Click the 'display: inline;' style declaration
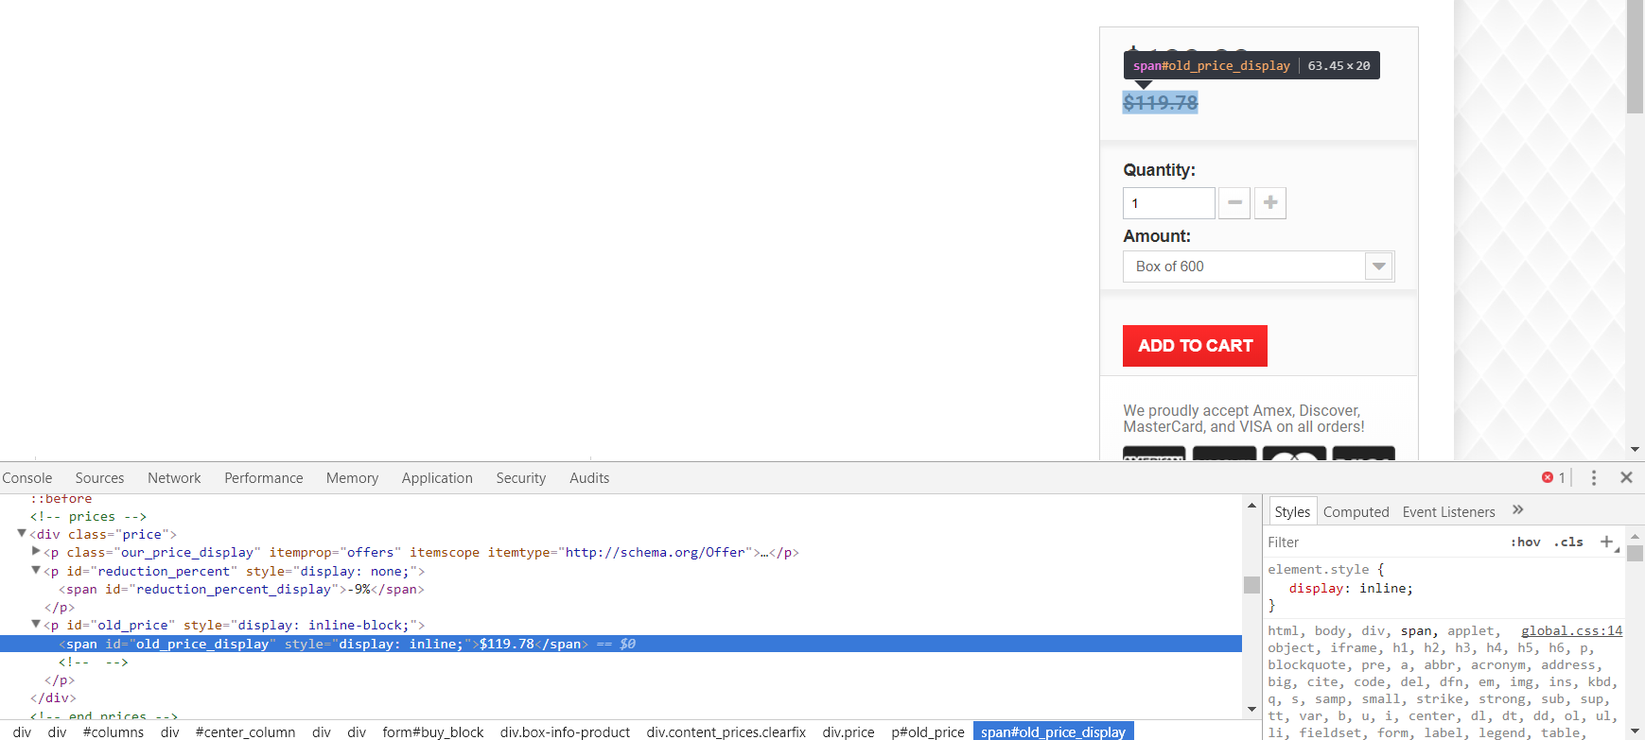The image size is (1645, 740). 1351,588
